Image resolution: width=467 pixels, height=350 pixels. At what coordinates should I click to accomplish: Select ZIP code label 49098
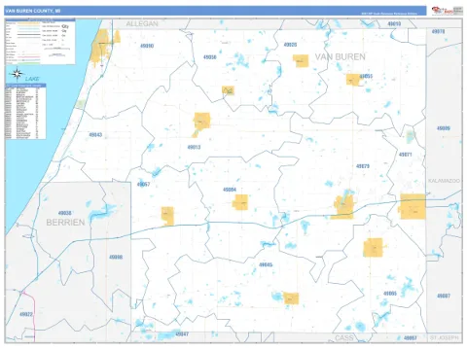116,257
